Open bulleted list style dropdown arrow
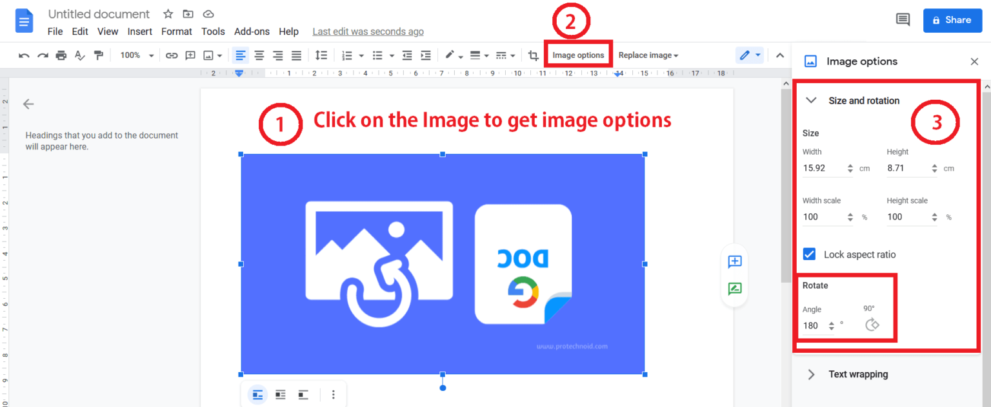The image size is (991, 407). coord(392,56)
